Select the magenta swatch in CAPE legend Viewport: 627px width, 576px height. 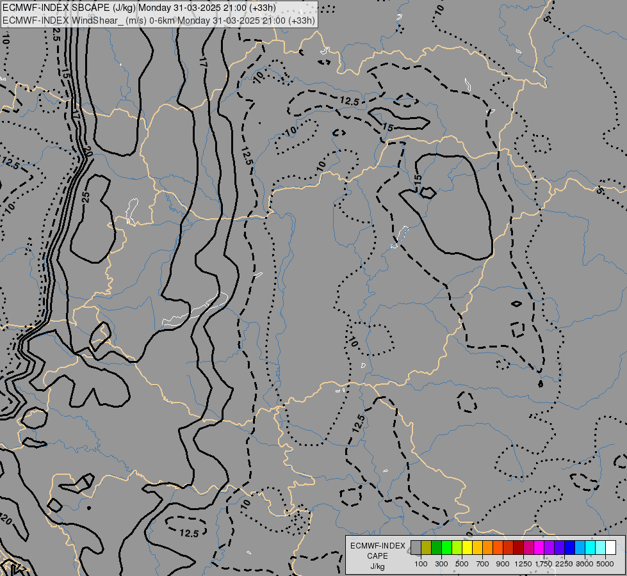539,547
